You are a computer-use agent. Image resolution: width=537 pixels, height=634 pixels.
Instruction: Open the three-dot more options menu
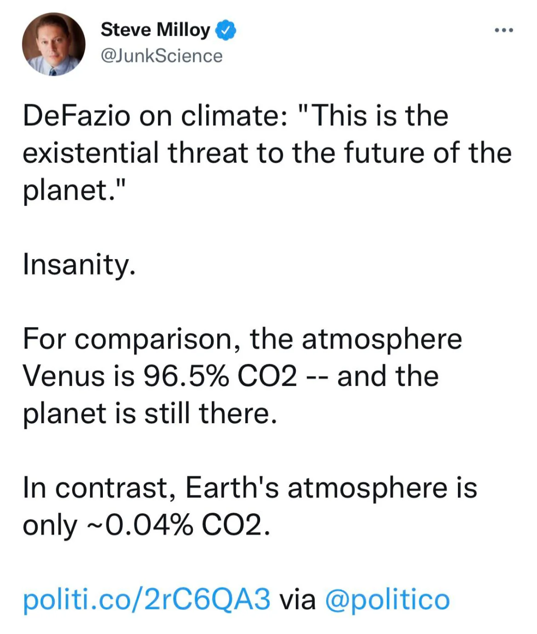504,31
